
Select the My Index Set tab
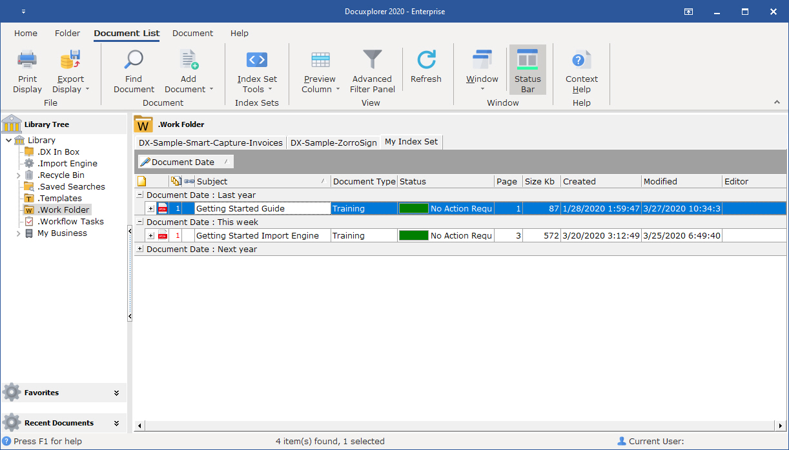coord(411,142)
